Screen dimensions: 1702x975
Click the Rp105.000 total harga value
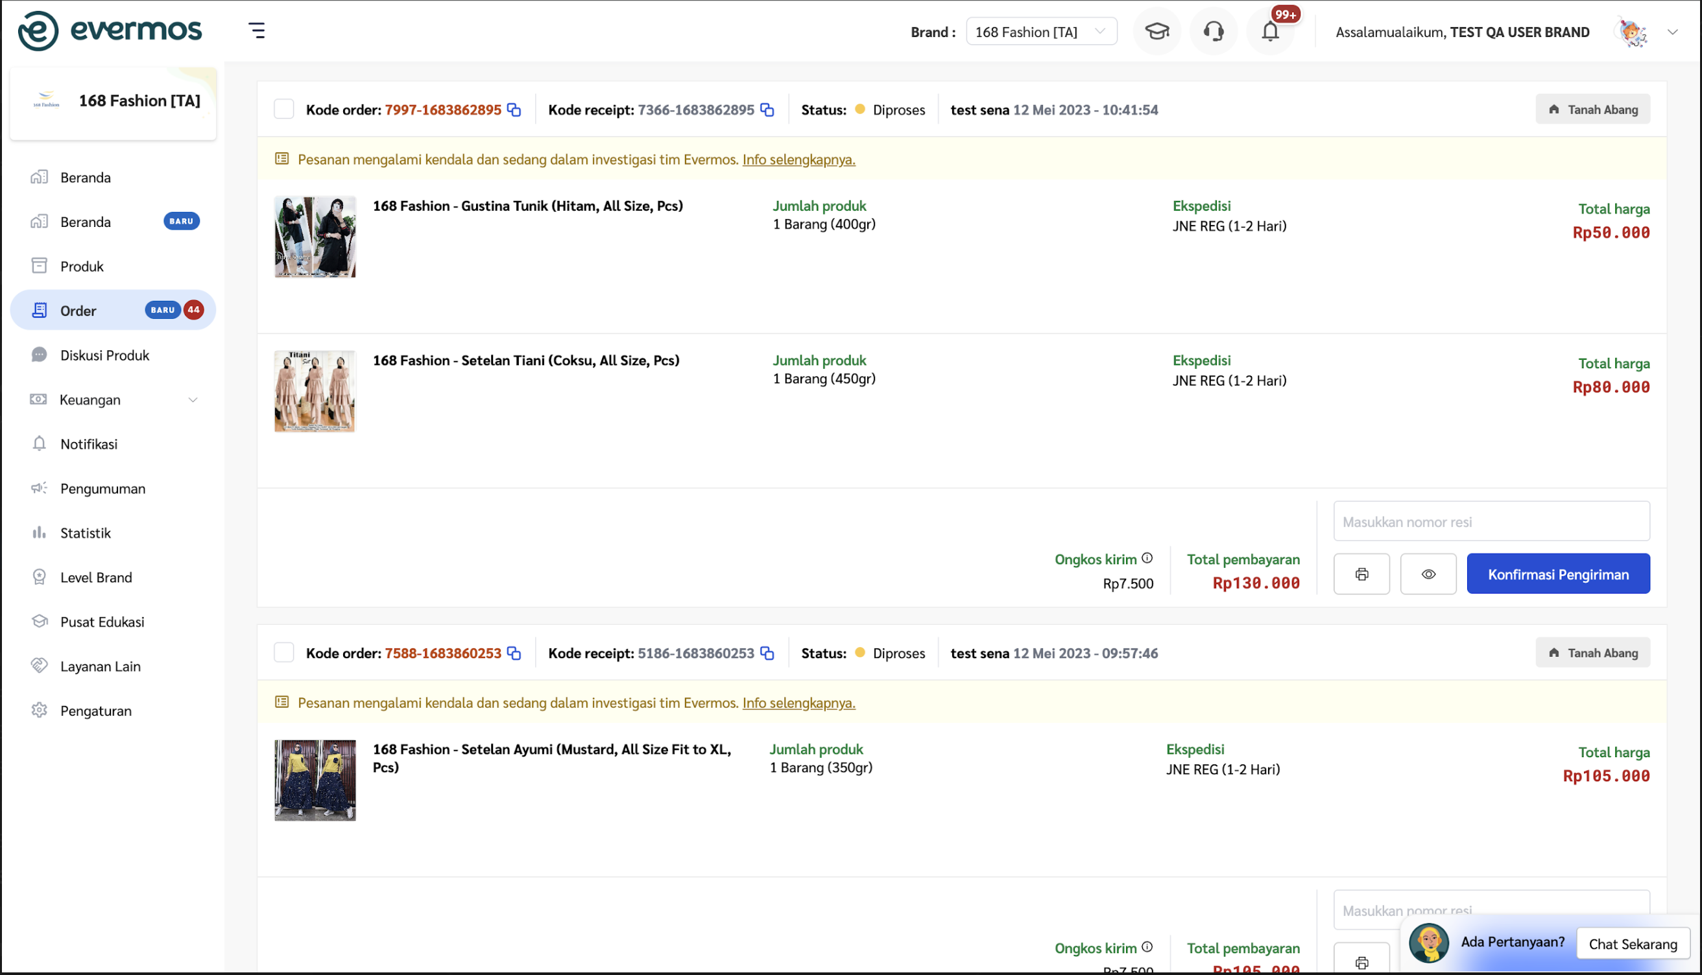[1605, 775]
